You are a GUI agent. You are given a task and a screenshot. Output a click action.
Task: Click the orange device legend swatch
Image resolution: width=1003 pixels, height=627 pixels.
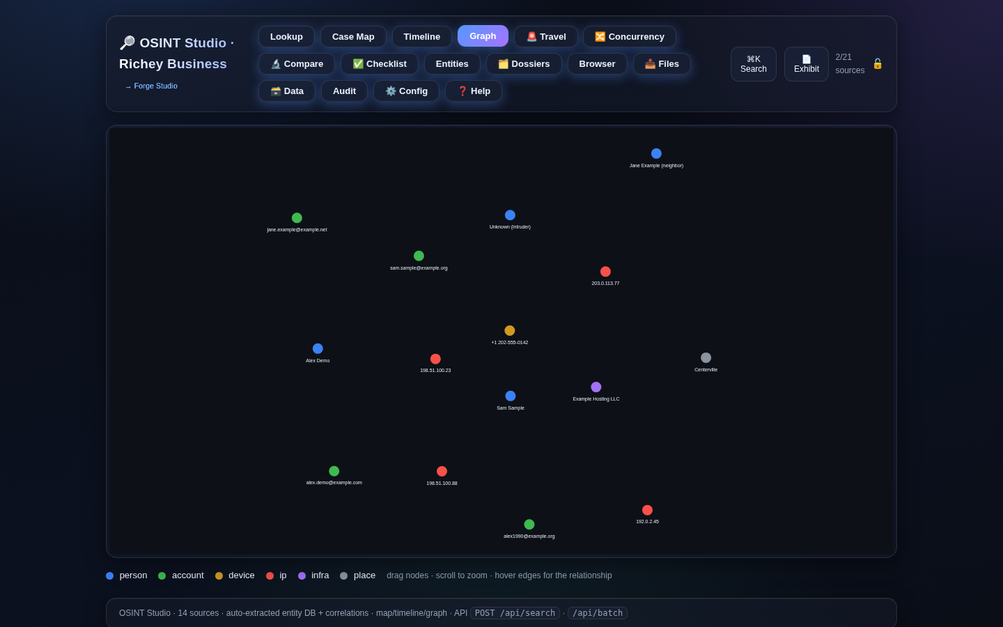[219, 576]
